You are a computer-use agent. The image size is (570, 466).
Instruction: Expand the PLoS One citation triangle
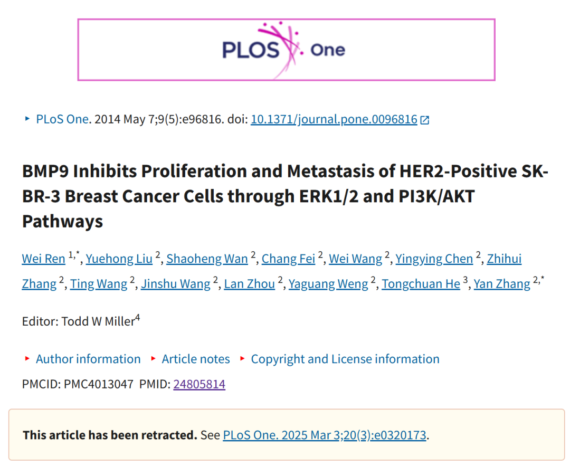[x=27, y=119]
